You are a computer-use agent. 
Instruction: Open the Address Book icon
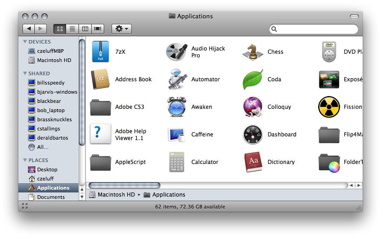[x=101, y=79]
